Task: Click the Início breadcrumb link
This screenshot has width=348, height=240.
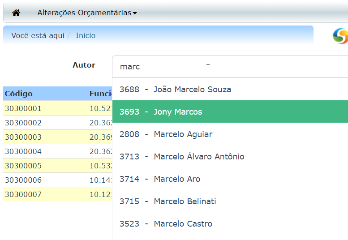Action: tap(85, 35)
